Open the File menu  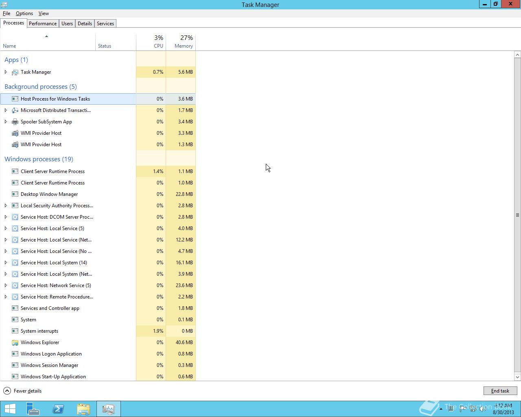tap(7, 13)
